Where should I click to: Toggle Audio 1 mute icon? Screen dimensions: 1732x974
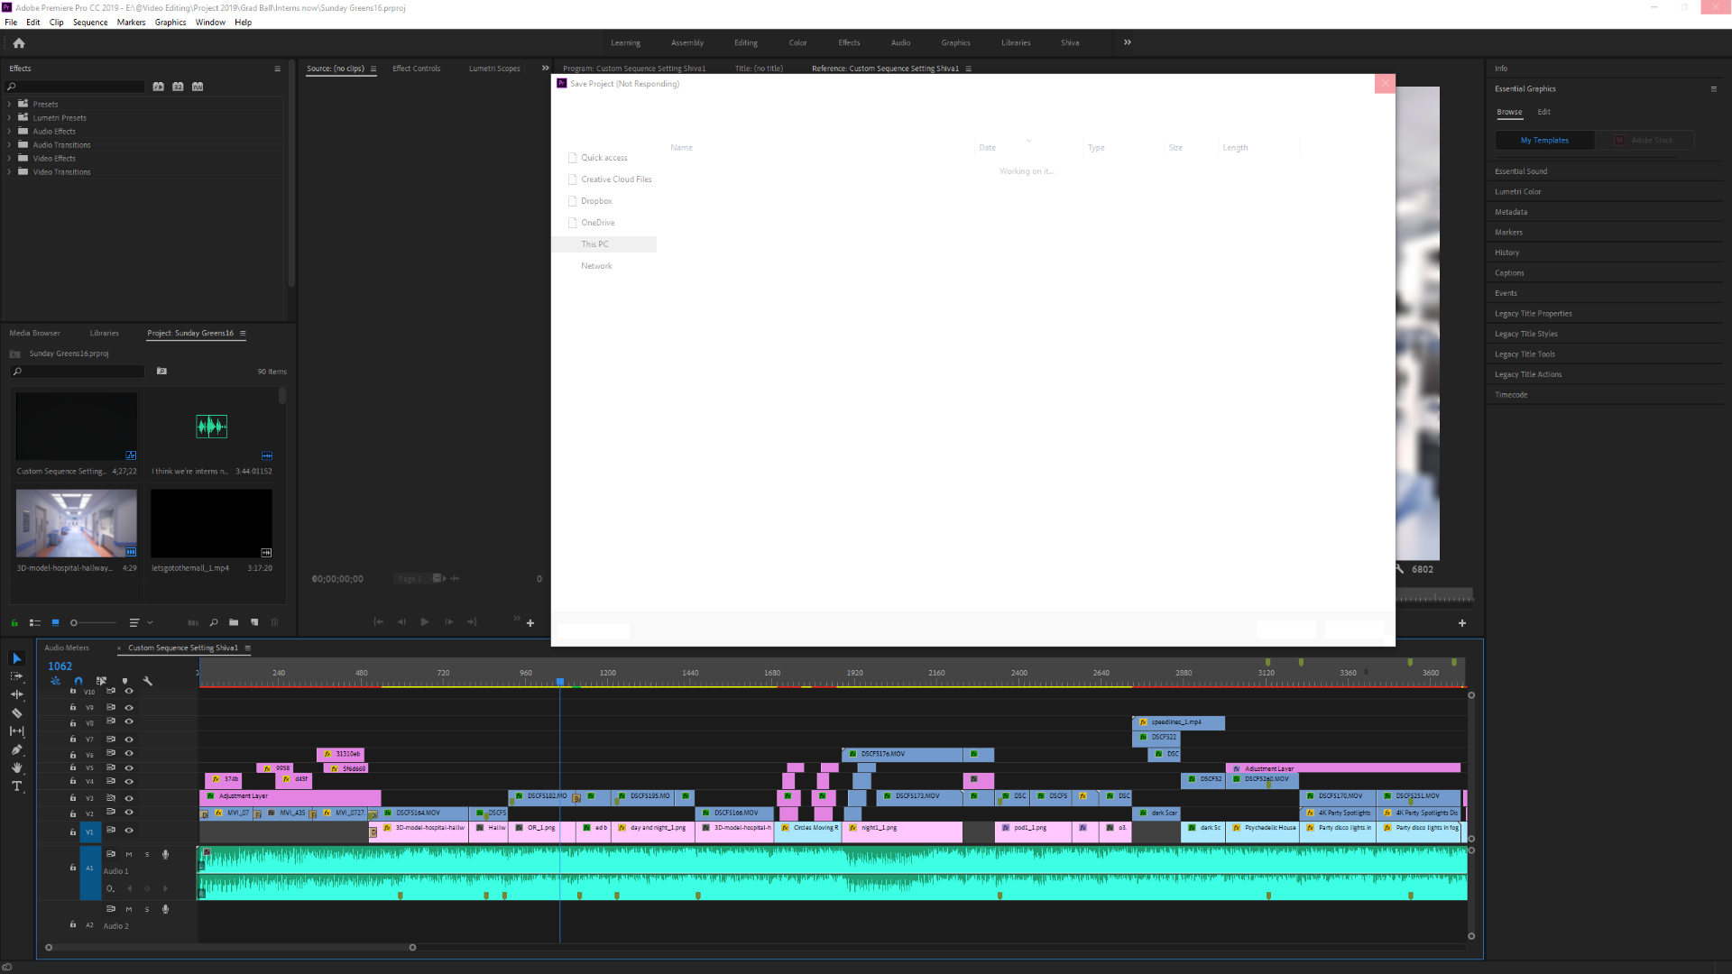click(x=130, y=854)
